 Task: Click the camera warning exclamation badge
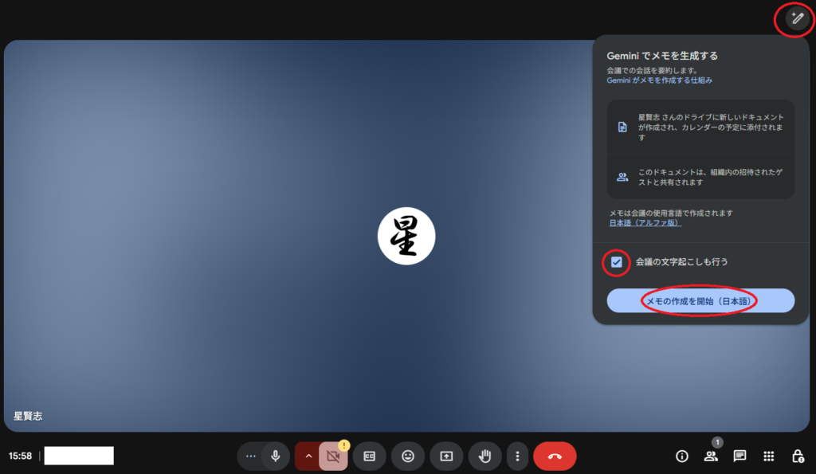[x=344, y=445]
